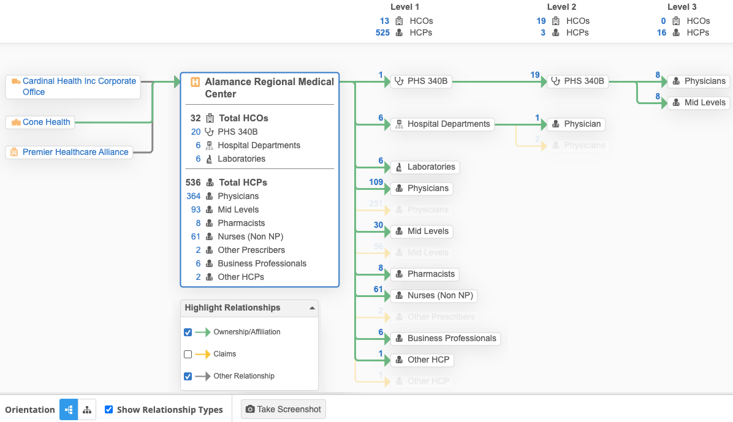Click the hospital icon beside Alamance Regional Medical Center
The height and width of the screenshot is (422, 733).
point(196,82)
